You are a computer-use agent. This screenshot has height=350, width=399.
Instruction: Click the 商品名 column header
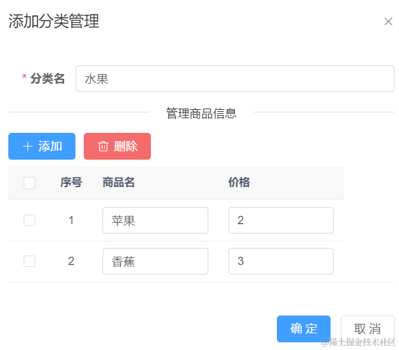click(118, 183)
